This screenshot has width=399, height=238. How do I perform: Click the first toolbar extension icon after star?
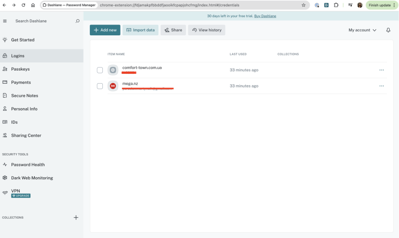pyautogui.click(x=317, y=5)
